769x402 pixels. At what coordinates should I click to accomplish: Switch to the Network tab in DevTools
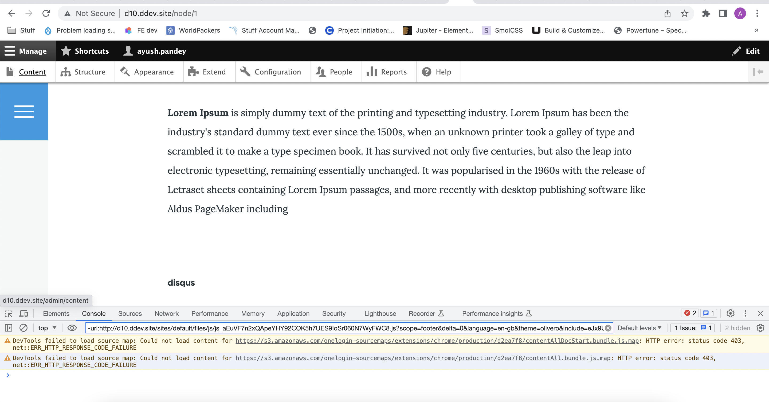click(166, 313)
